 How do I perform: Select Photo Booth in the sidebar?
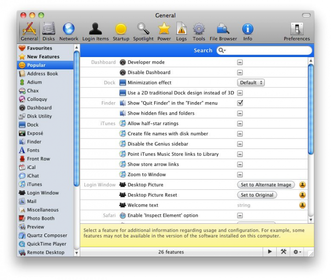coord(45,218)
